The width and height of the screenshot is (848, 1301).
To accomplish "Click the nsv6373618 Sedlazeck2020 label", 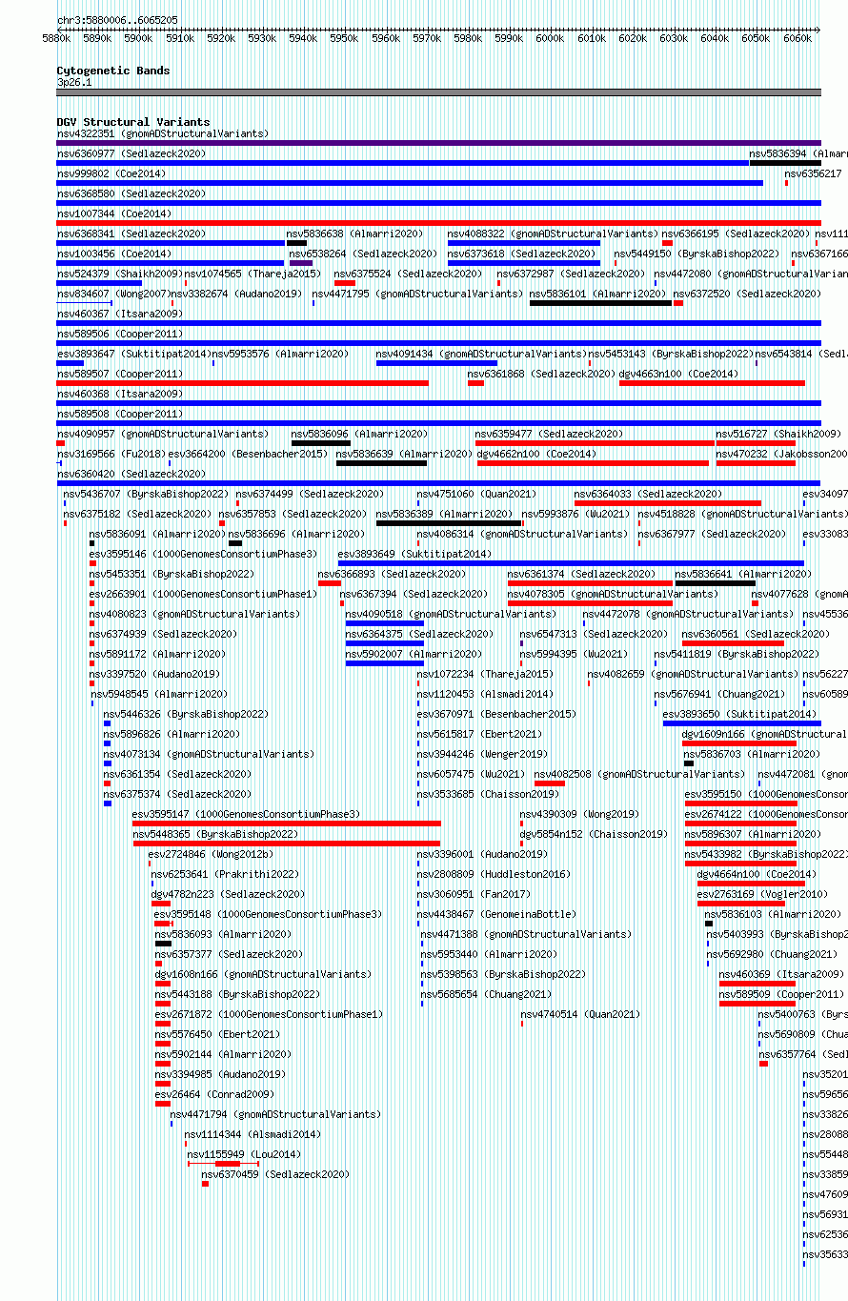I will tap(521, 254).
